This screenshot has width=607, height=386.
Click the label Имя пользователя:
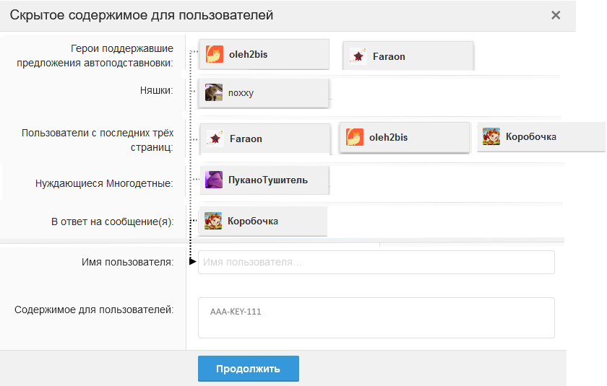[x=127, y=262]
